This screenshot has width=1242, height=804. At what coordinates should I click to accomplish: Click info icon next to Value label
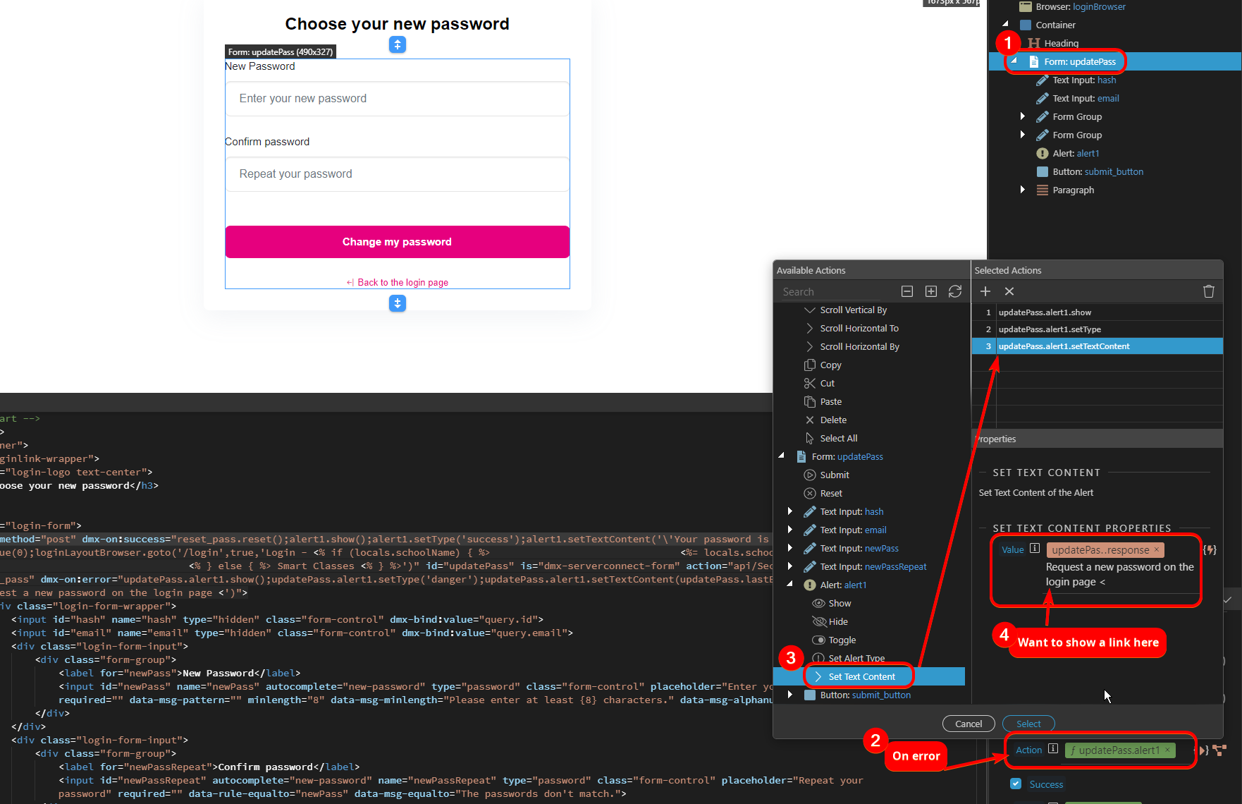pyautogui.click(x=1034, y=549)
